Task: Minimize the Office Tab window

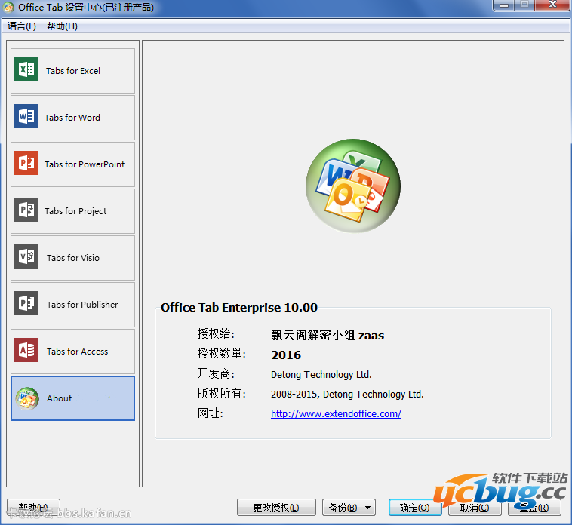Action: coord(504,5)
